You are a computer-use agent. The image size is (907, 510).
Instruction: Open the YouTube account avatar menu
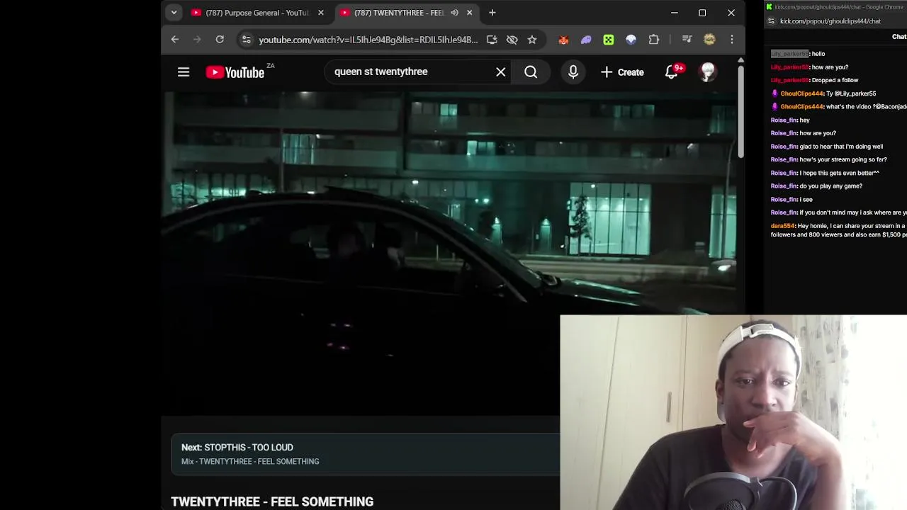point(707,72)
